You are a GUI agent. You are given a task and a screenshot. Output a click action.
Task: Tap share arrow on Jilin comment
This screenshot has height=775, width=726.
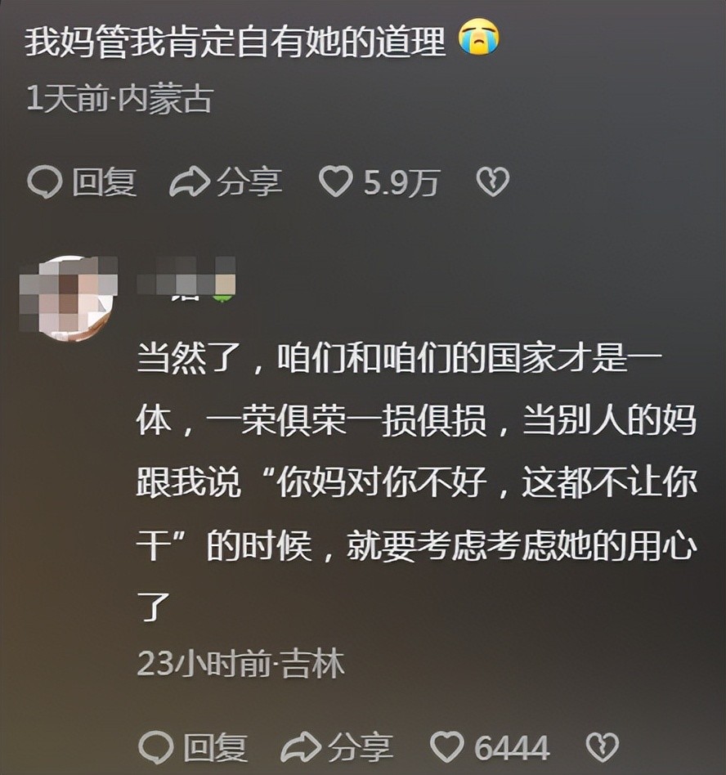tap(301, 747)
